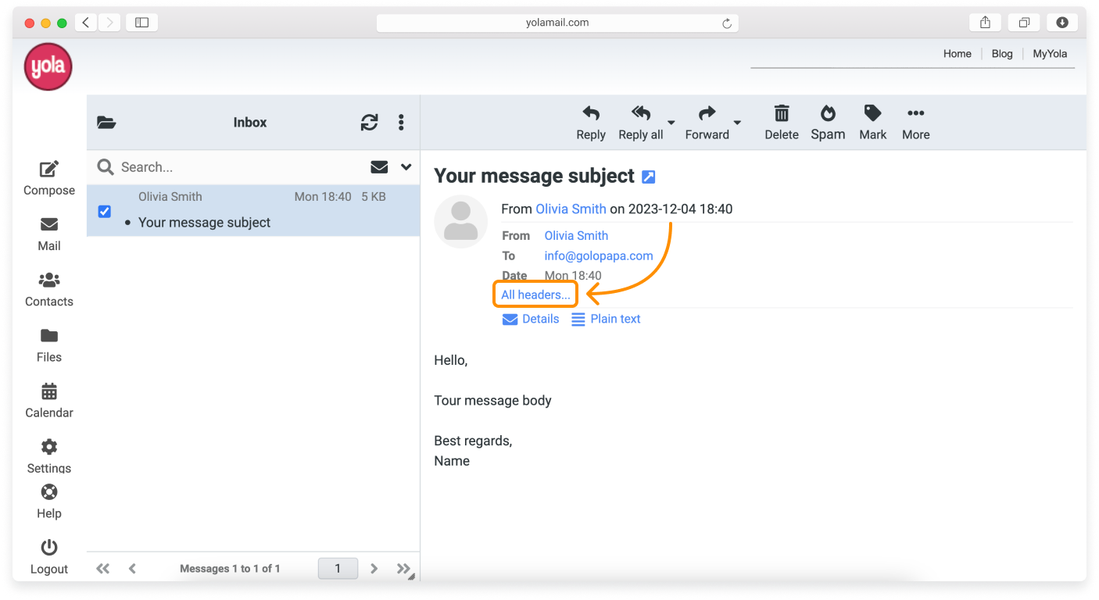Viewport: 1099px width, 600px height.
Task: Select the Contacts sidebar icon
Action: point(48,290)
